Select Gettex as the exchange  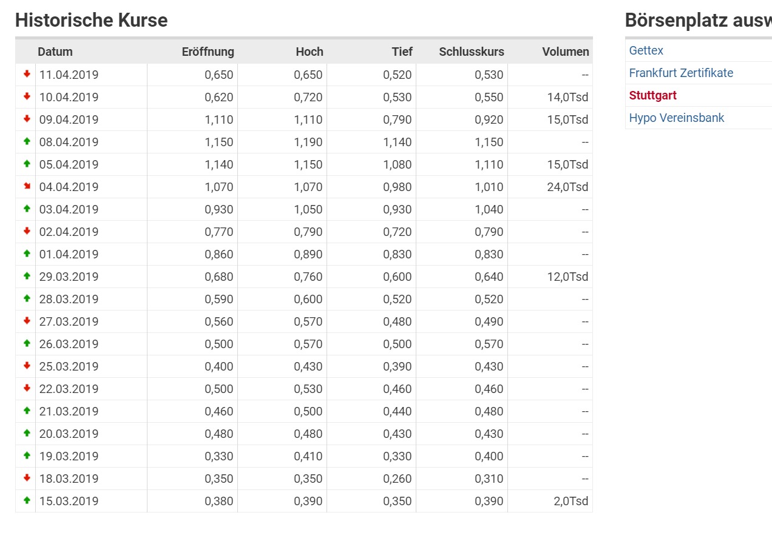pos(646,51)
